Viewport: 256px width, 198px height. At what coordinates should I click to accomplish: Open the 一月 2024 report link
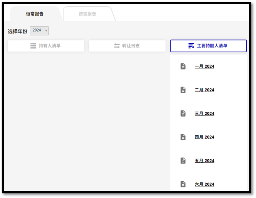tap(204, 66)
